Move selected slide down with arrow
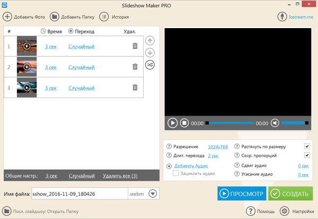 click(150, 52)
